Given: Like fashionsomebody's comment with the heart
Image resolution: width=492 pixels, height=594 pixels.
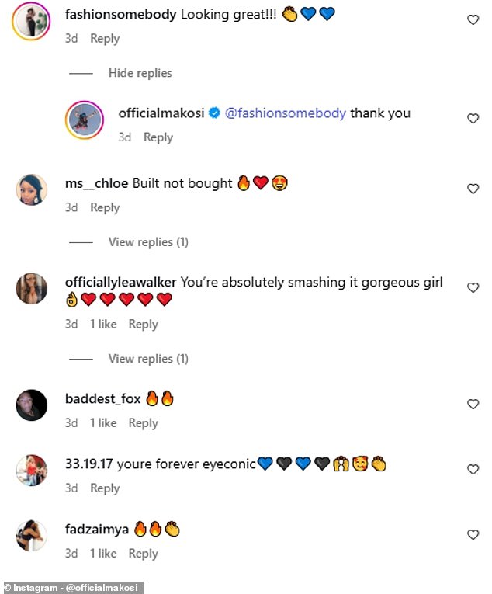Looking at the screenshot, I should pyautogui.click(x=473, y=20).
